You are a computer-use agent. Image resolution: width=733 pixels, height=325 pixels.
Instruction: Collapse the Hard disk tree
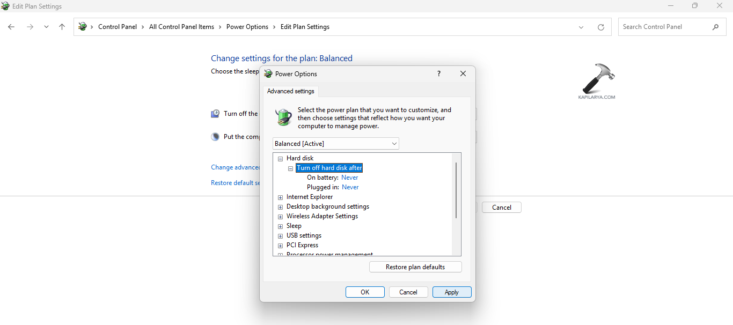[280, 158]
